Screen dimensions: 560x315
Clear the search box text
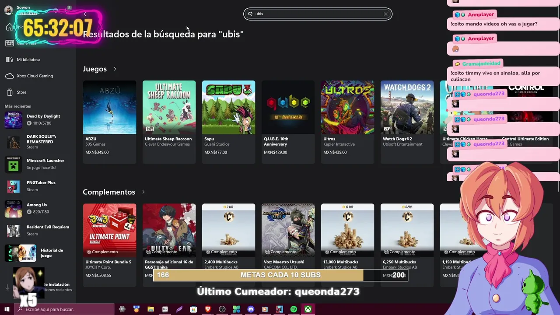[385, 14]
